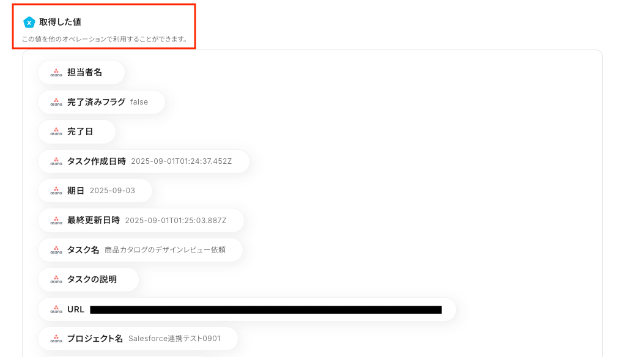This screenshot has width=628, height=357.
Task: Select the 担当者名 value chip
Action: [x=81, y=73]
